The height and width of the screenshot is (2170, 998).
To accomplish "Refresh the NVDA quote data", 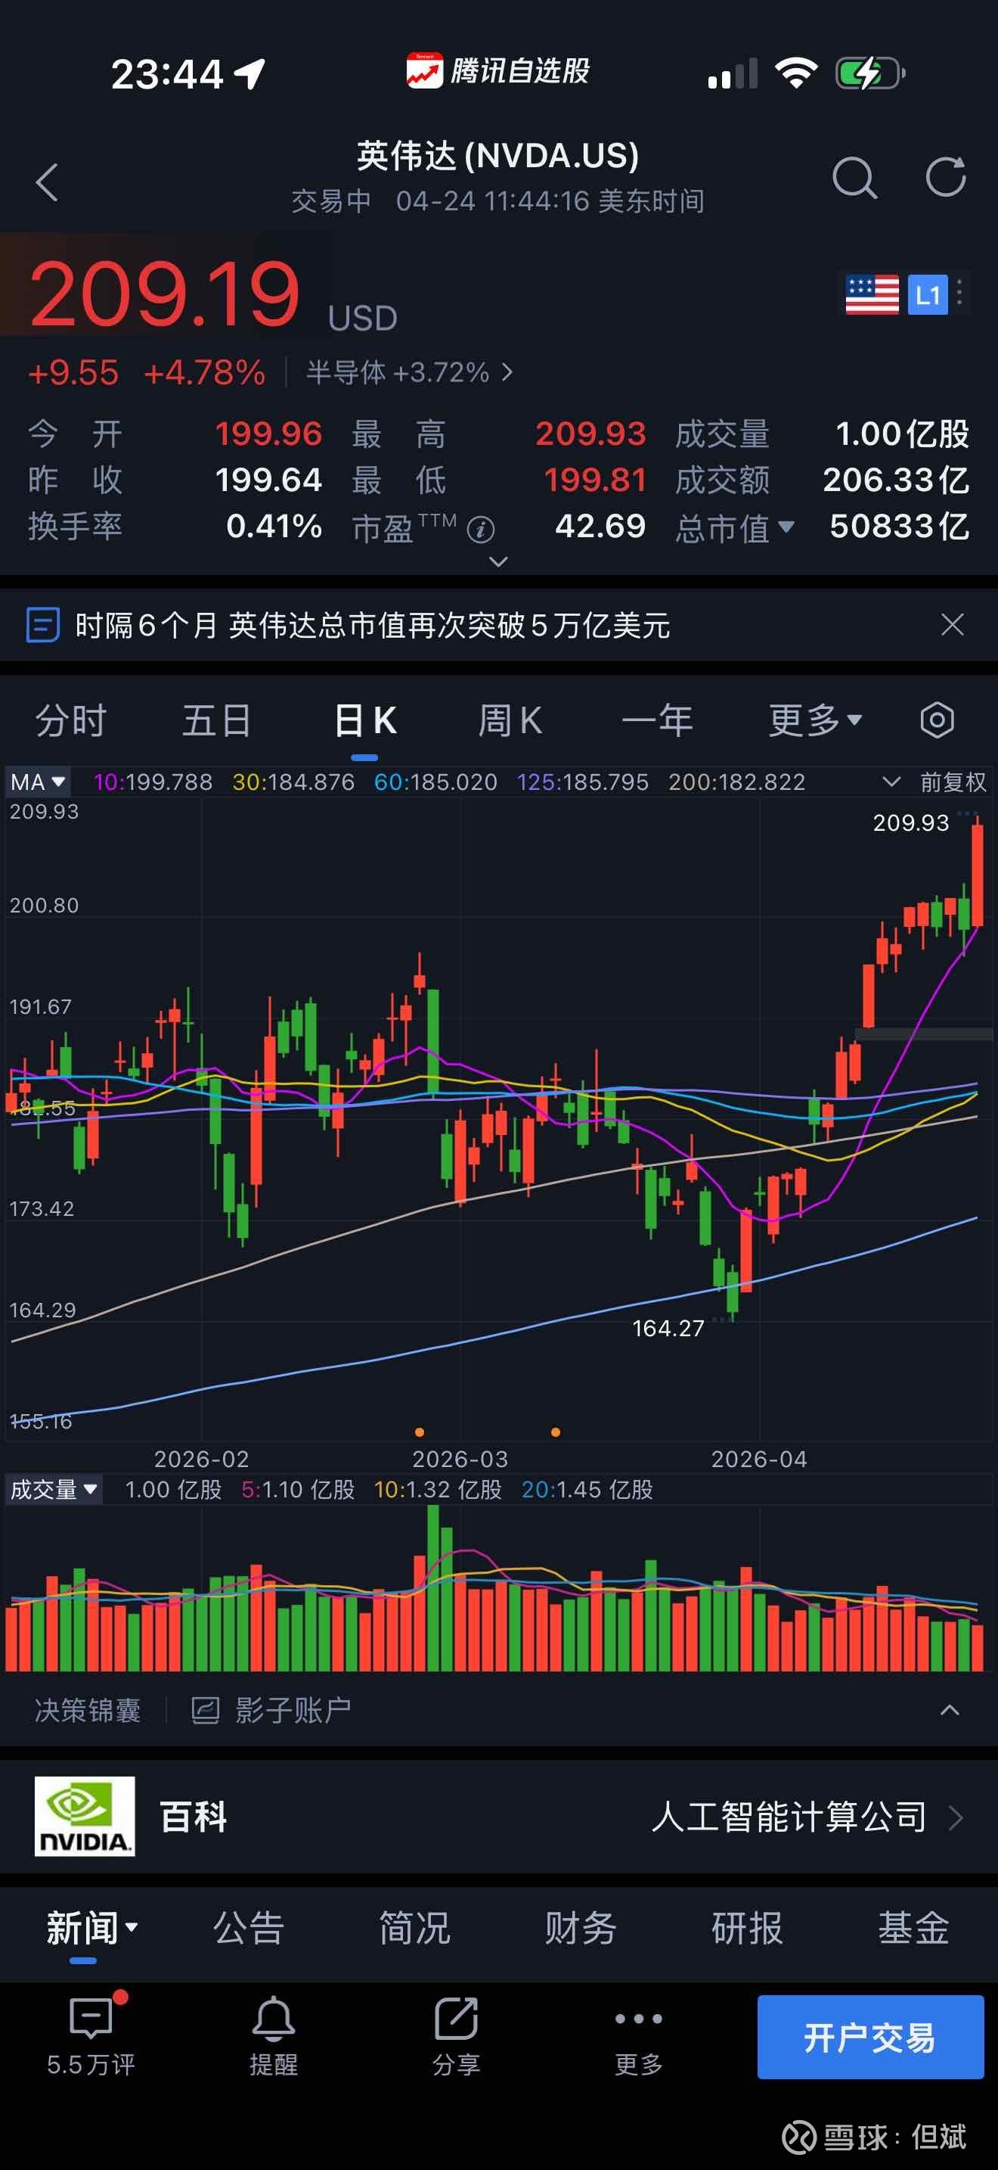I will pyautogui.click(x=945, y=178).
